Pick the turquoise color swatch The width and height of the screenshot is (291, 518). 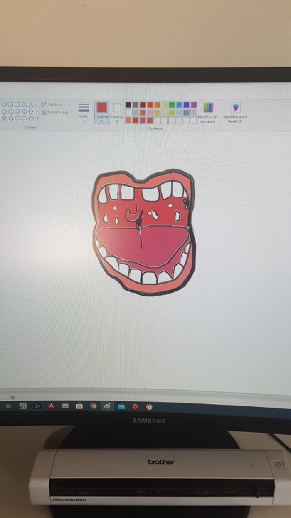[x=179, y=105]
